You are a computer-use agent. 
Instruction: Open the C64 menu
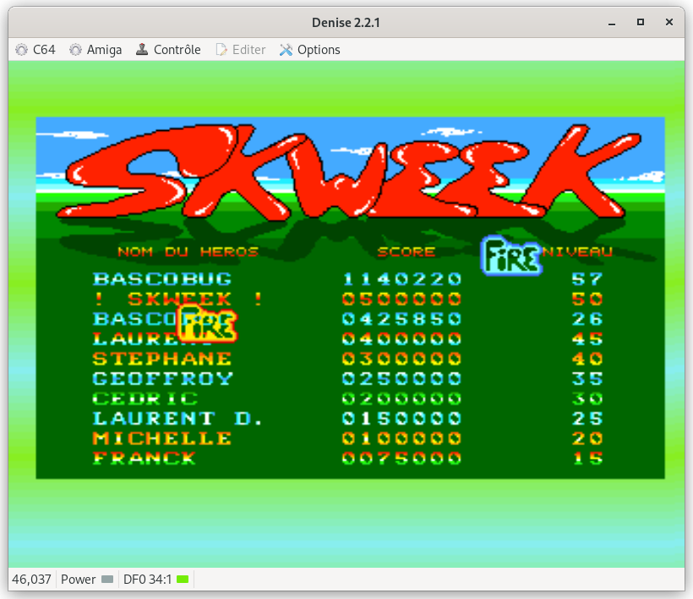(35, 50)
